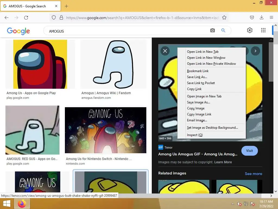This screenshot has width=278, height=209.
Task: Click preview panel scrollbar thumb
Action: coord(271,62)
